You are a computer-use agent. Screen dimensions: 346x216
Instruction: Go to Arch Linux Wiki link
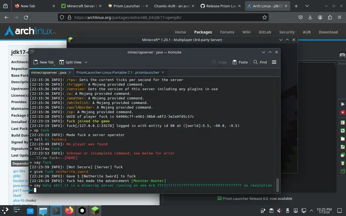pyautogui.click(x=246, y=32)
